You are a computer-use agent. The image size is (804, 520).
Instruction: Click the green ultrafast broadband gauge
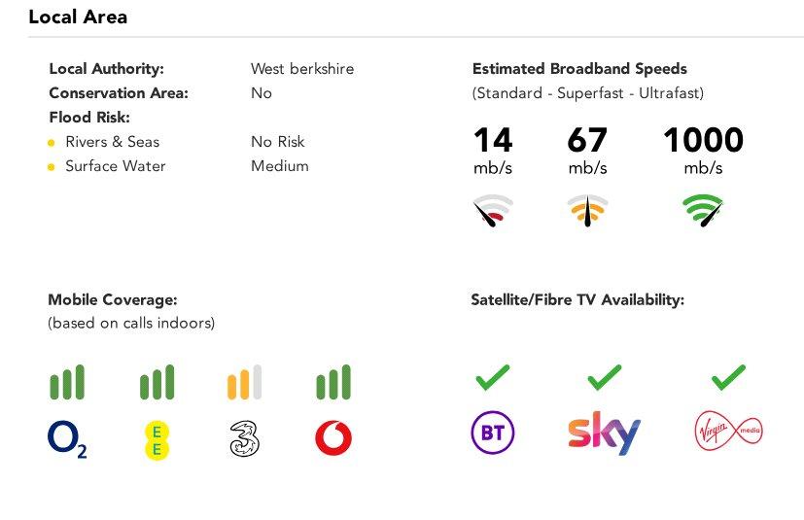(703, 210)
